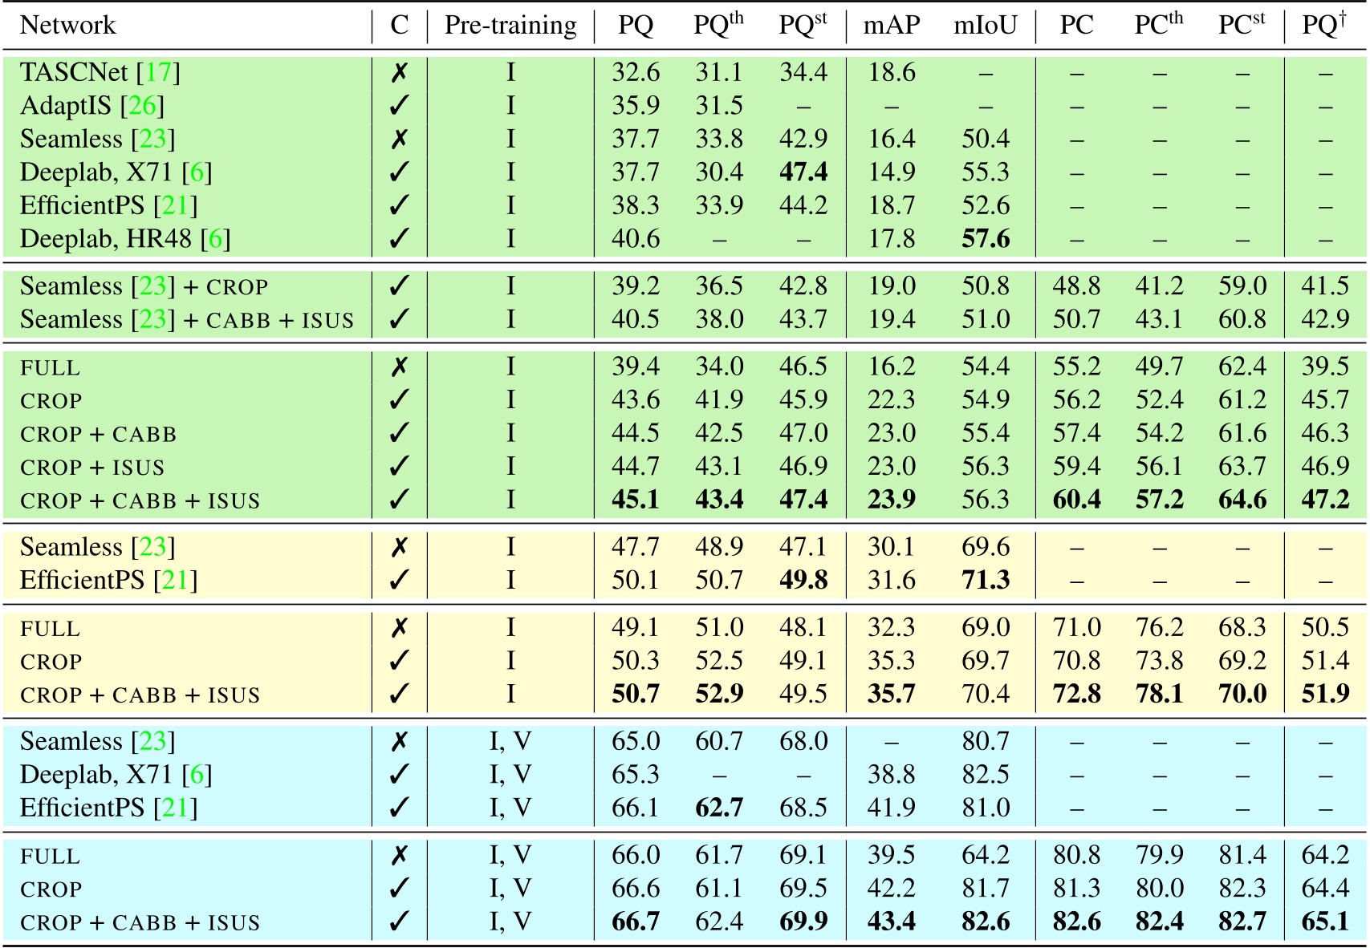Click the mAP column header
This screenshot has height=948, width=1370.
click(x=891, y=26)
